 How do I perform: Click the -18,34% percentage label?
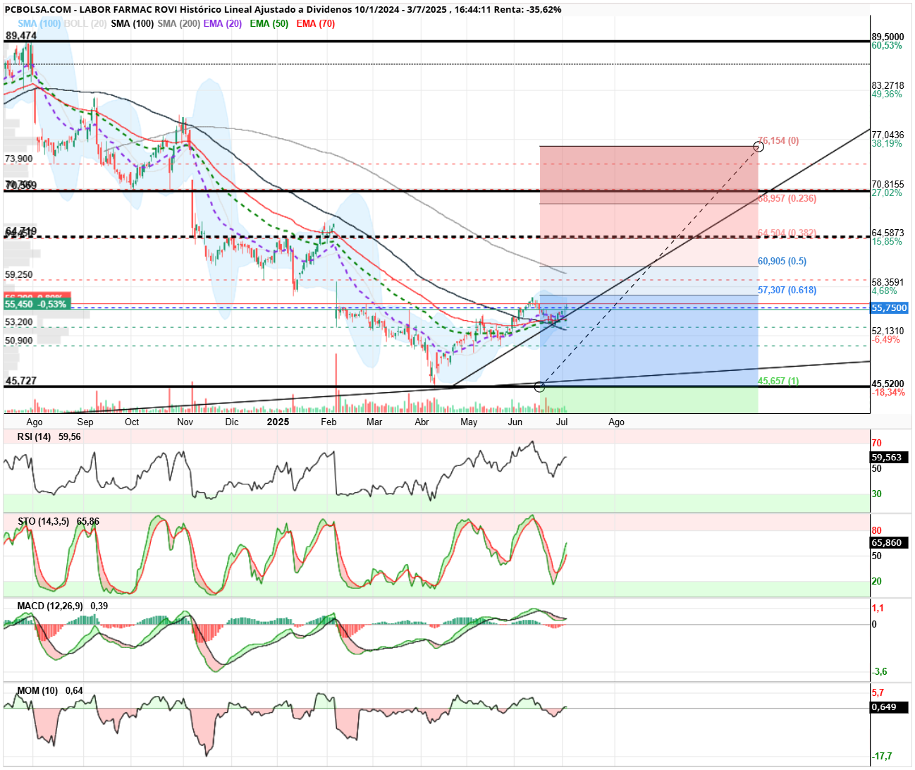888,392
